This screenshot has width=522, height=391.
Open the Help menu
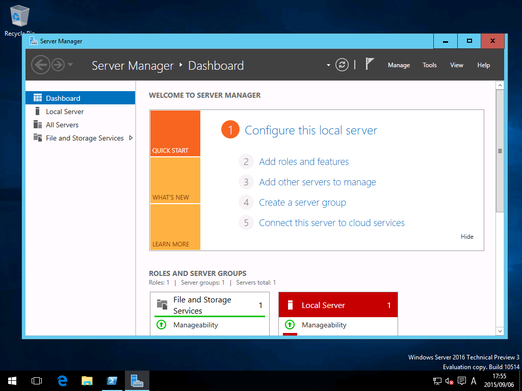[x=483, y=65]
